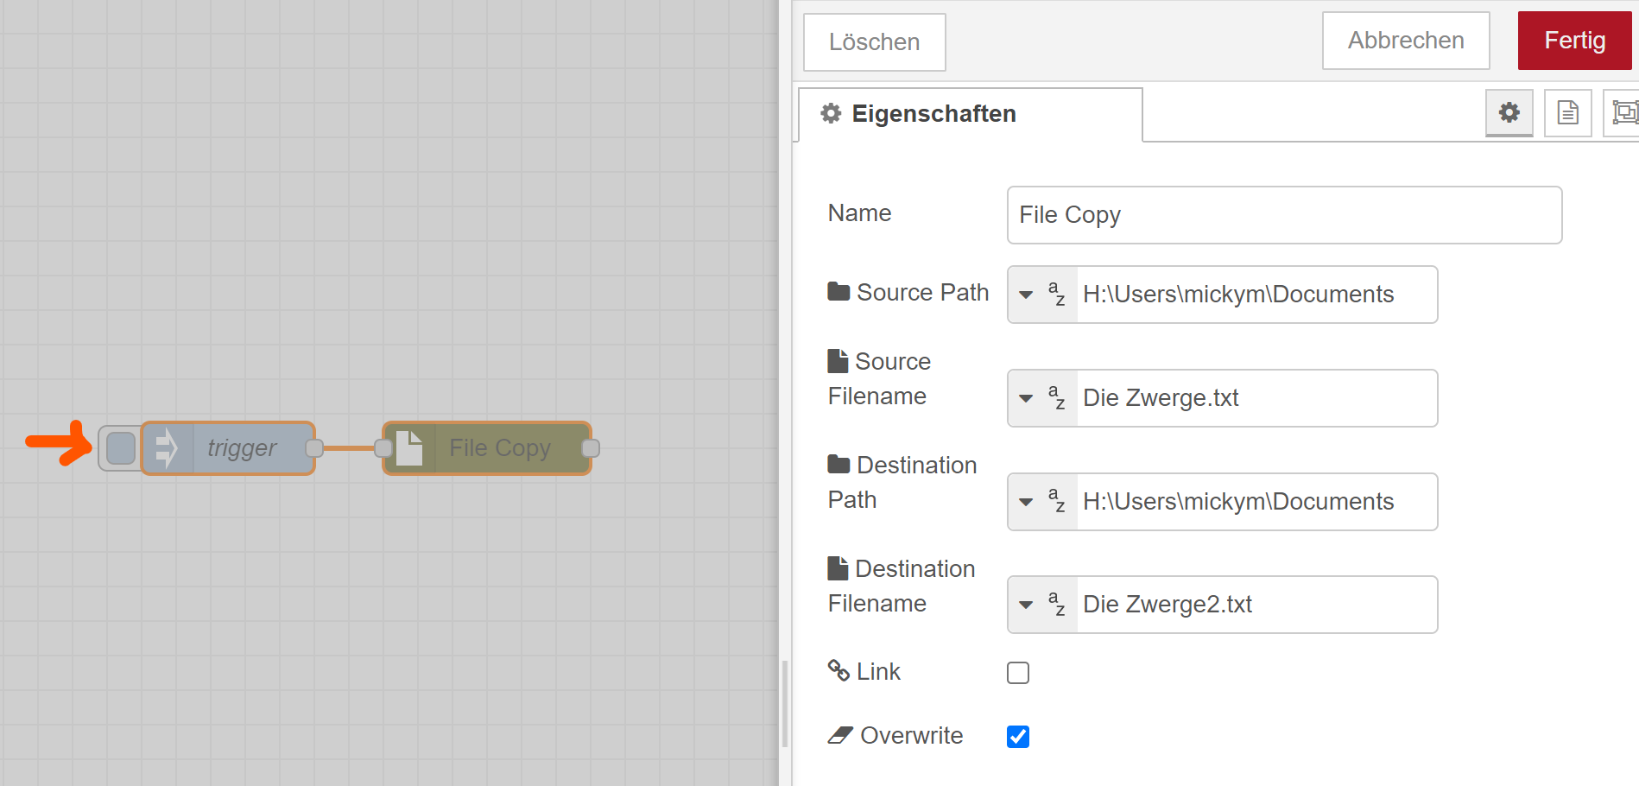Viewport: 1639px width, 786px height.
Task: Click the Die Zwerge2.txt filename field
Action: [x=1256, y=605]
